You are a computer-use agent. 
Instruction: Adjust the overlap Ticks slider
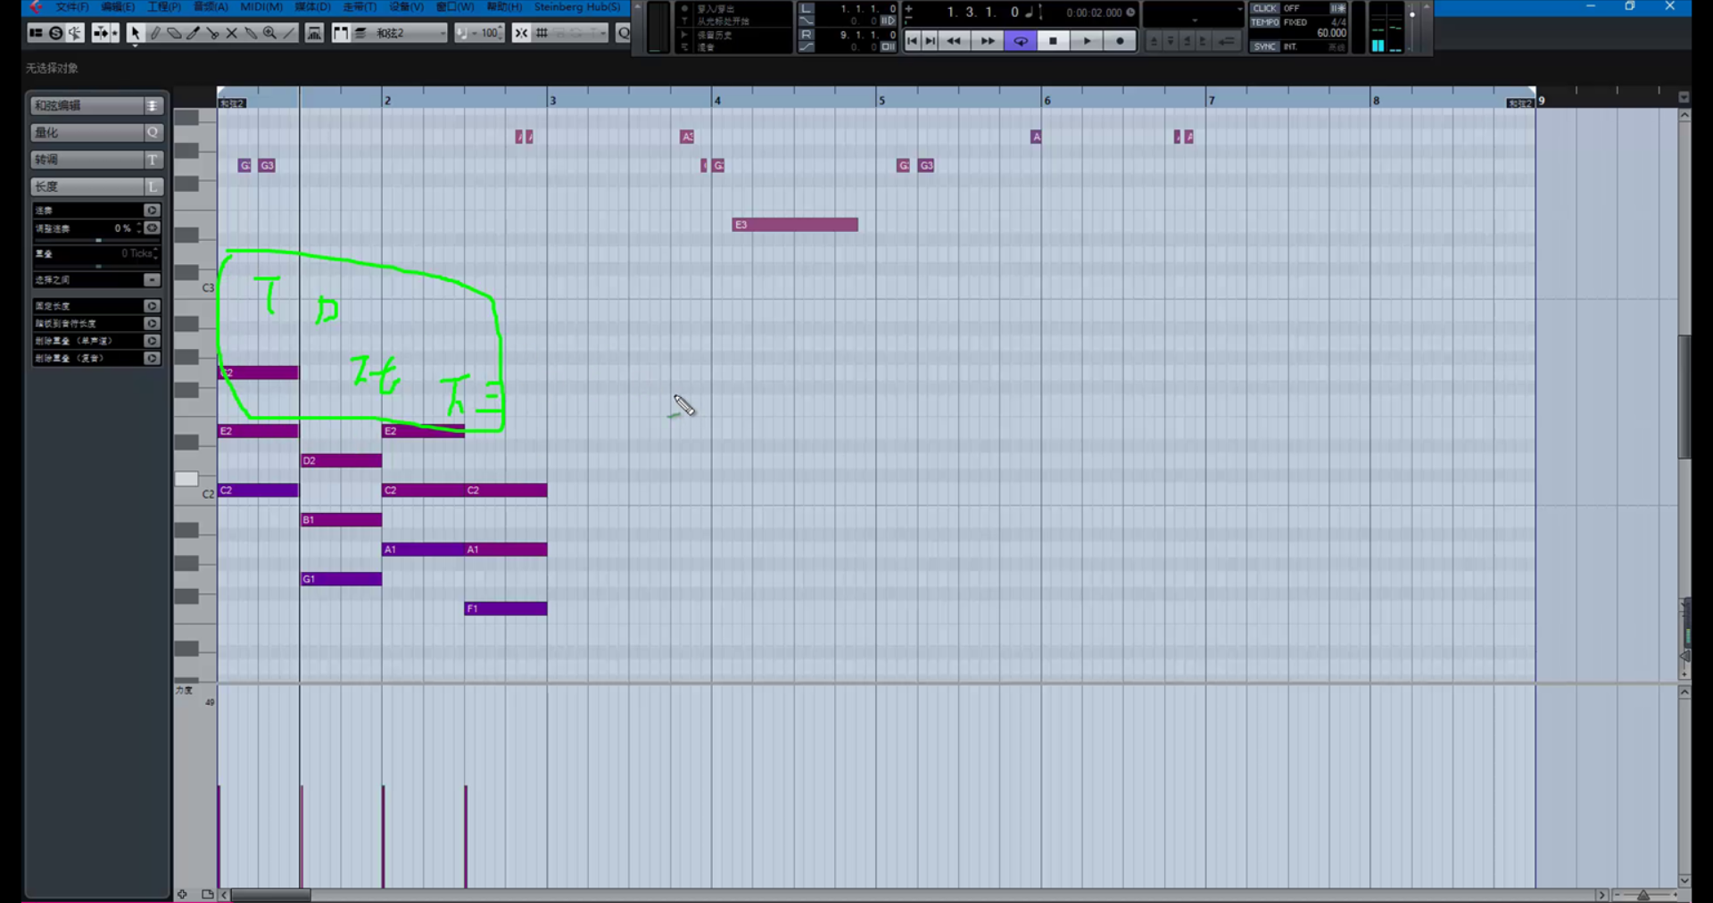(97, 266)
